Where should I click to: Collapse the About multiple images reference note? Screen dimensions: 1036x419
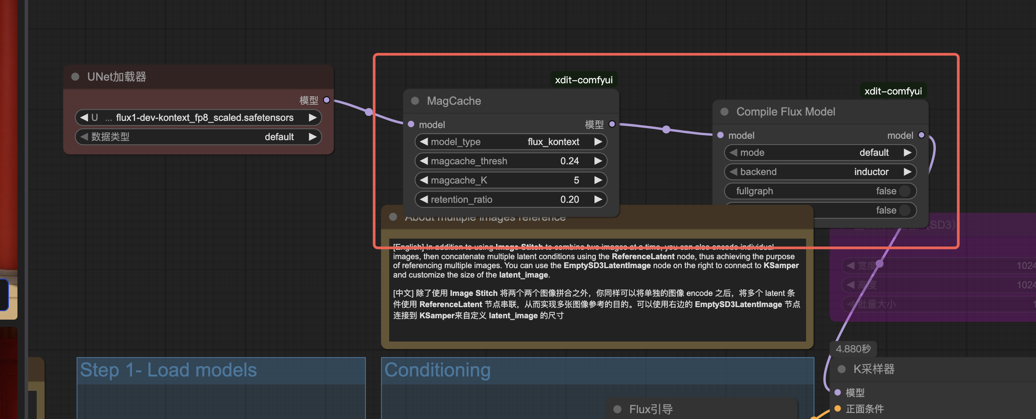(393, 217)
